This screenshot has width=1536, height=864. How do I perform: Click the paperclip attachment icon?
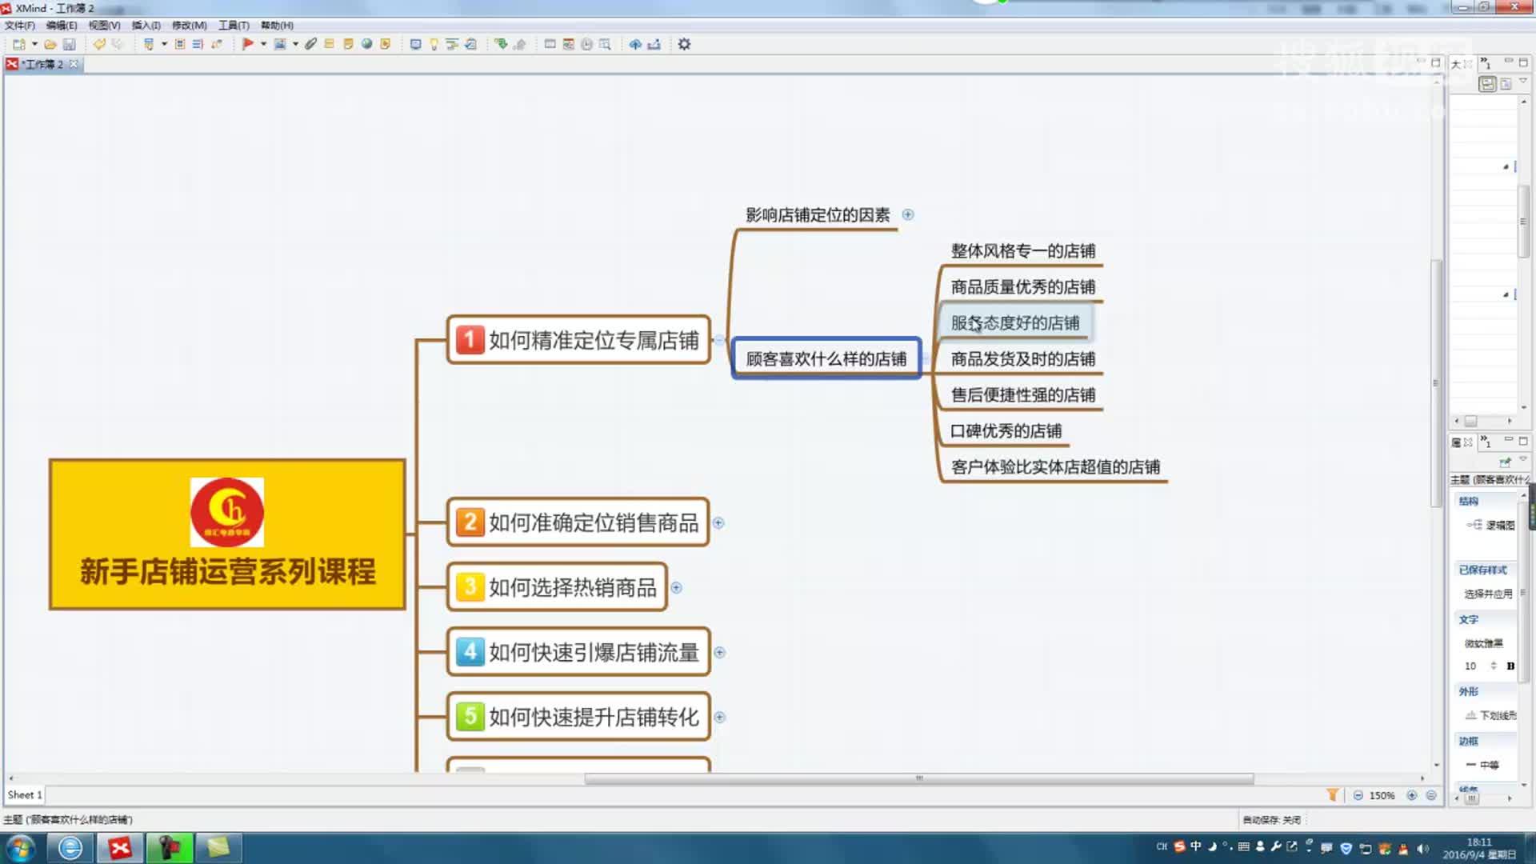tap(311, 44)
